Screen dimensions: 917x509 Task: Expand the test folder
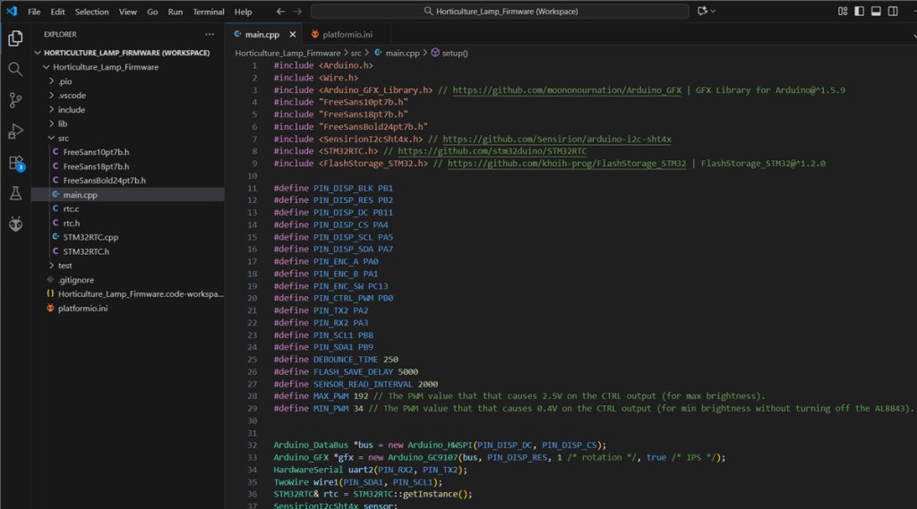(x=64, y=266)
